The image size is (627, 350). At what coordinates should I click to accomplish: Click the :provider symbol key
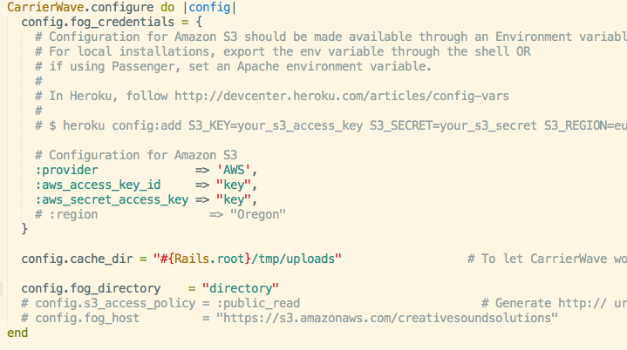point(66,170)
